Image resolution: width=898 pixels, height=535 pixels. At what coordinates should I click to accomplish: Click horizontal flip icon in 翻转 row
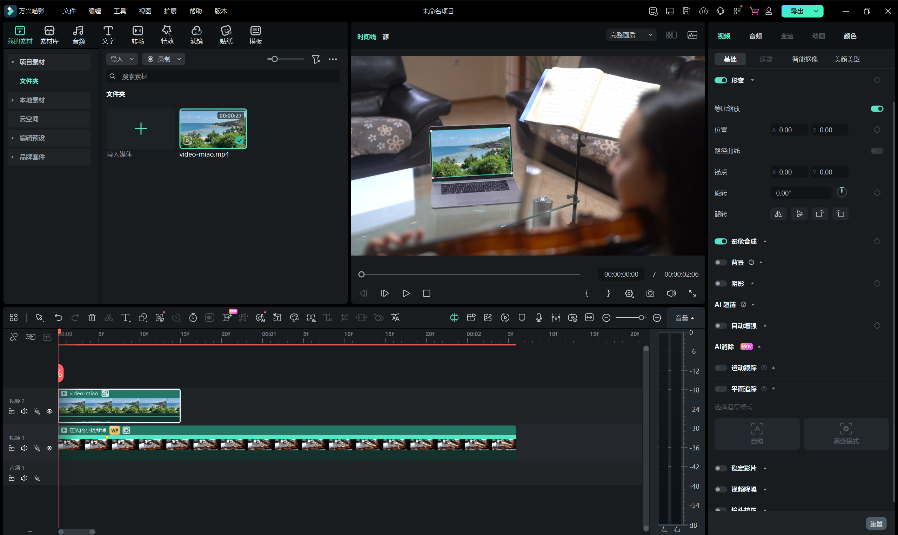pyautogui.click(x=778, y=214)
